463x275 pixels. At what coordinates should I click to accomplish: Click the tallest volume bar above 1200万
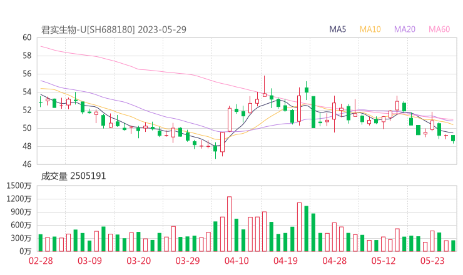(x=229, y=224)
